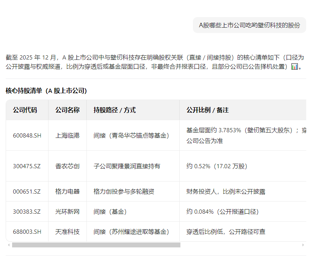This screenshot has width=332, height=258.
Task: Click the 公司名称 column header
Action: coord(67,110)
